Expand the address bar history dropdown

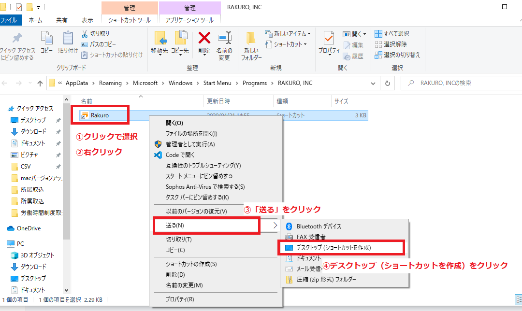click(373, 84)
